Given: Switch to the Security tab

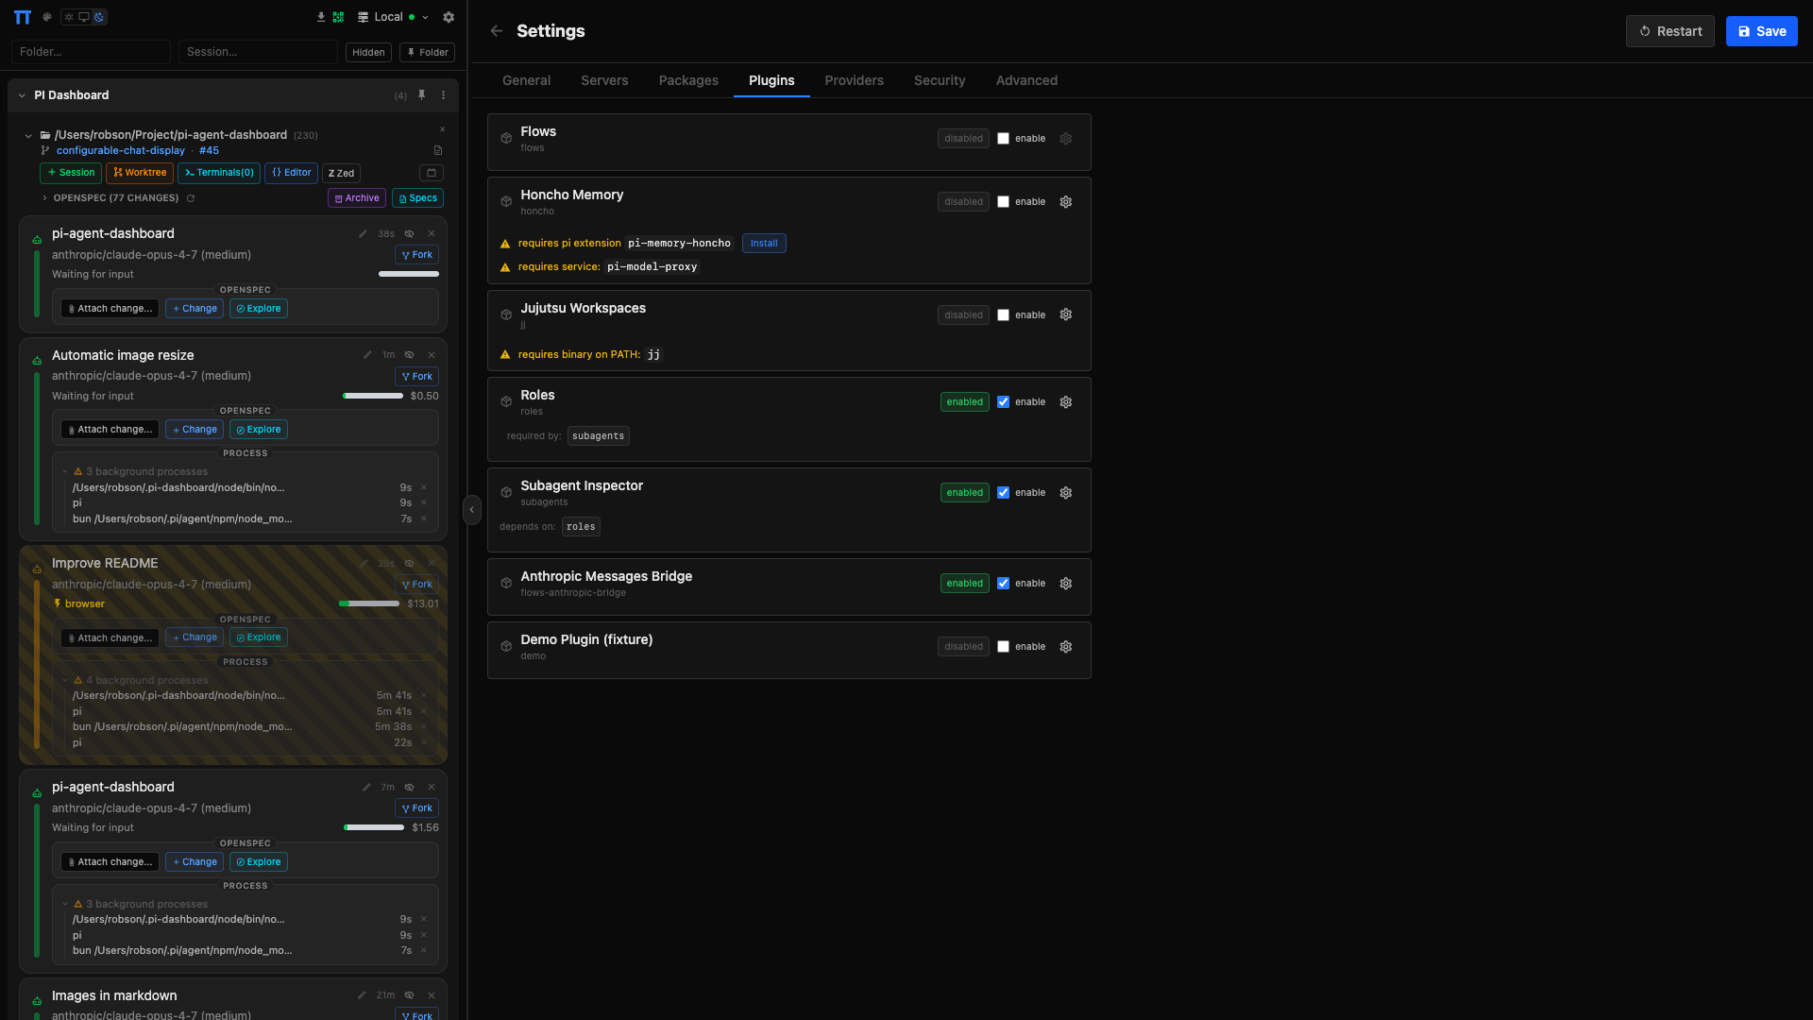Looking at the screenshot, I should click(940, 81).
